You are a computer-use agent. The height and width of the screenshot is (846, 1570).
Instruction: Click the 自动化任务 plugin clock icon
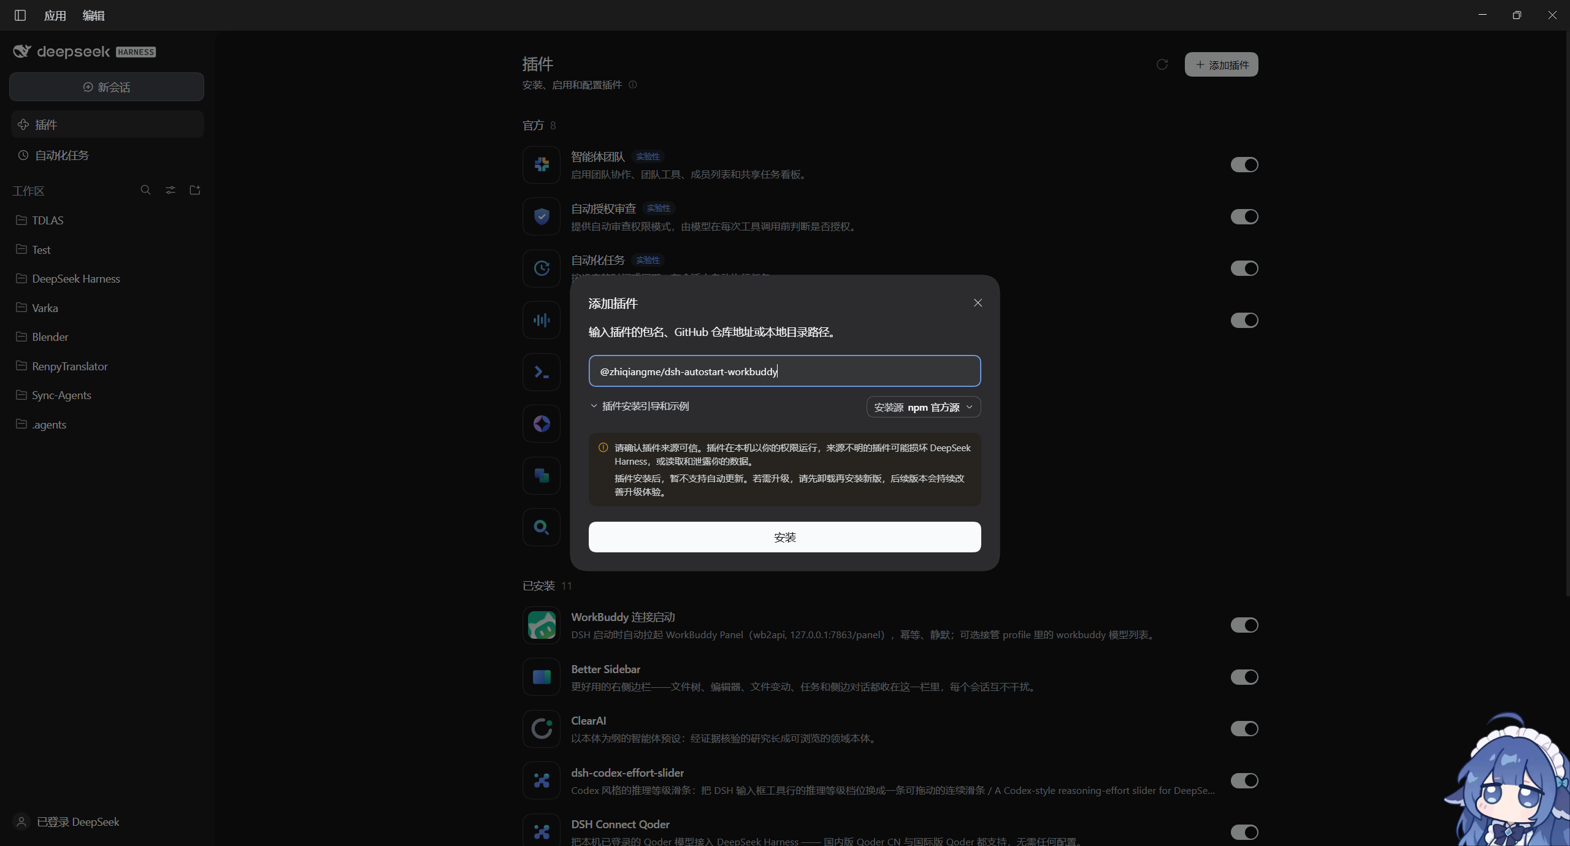click(x=542, y=269)
